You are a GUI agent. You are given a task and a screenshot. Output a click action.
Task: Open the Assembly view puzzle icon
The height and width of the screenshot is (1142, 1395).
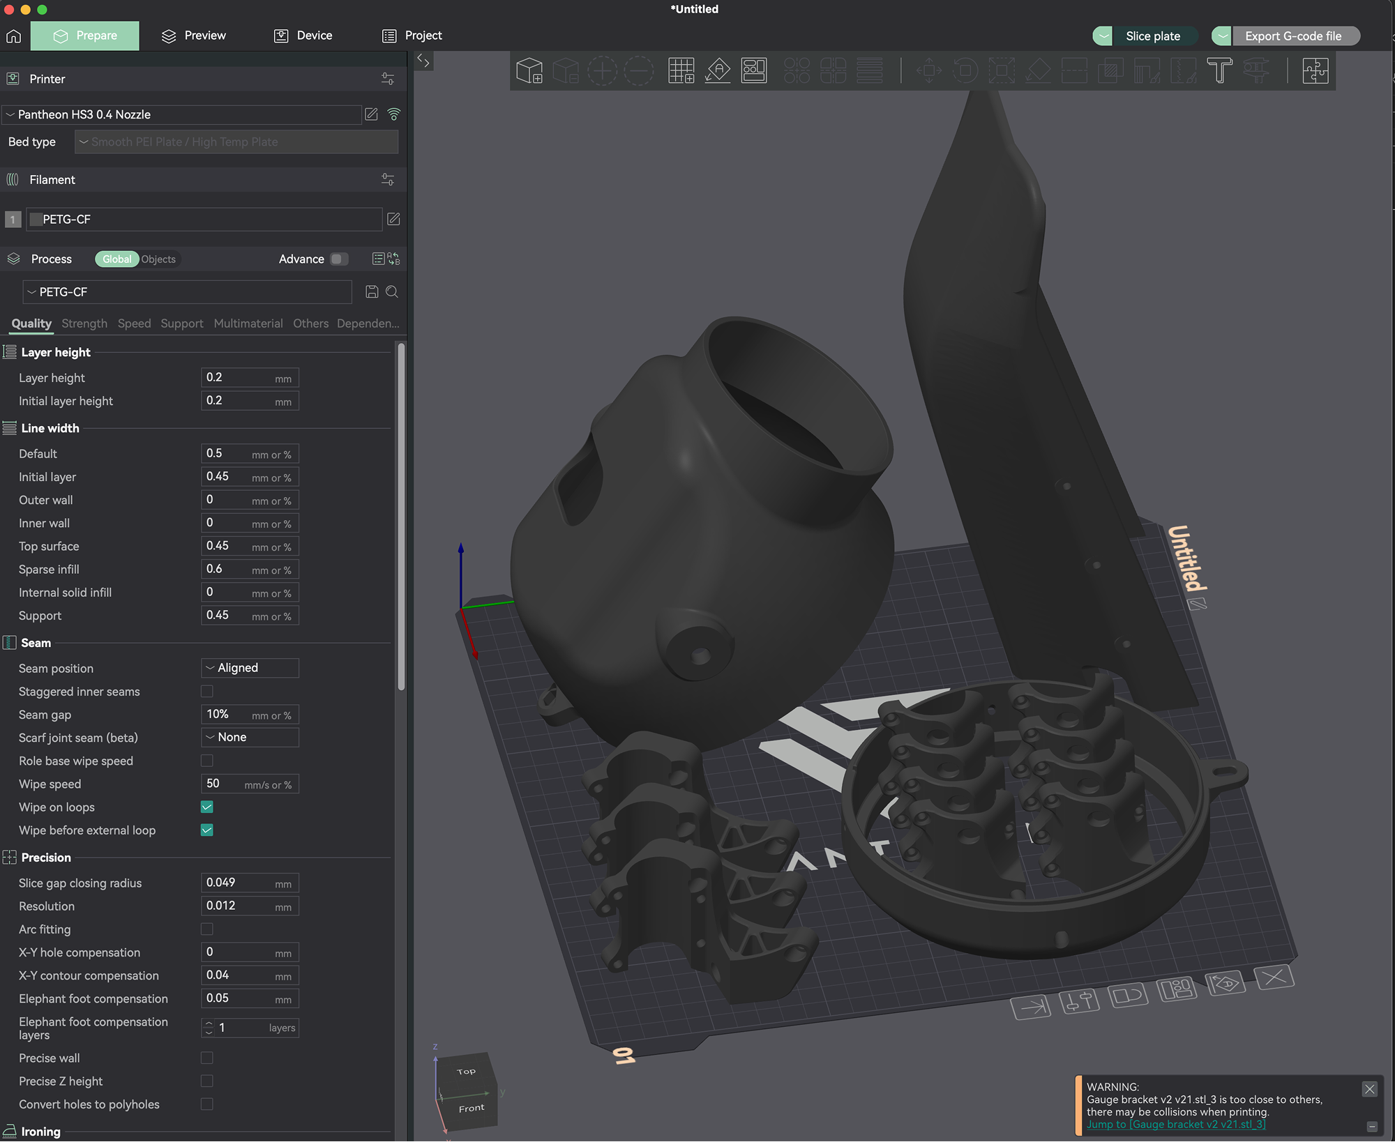click(x=1315, y=70)
